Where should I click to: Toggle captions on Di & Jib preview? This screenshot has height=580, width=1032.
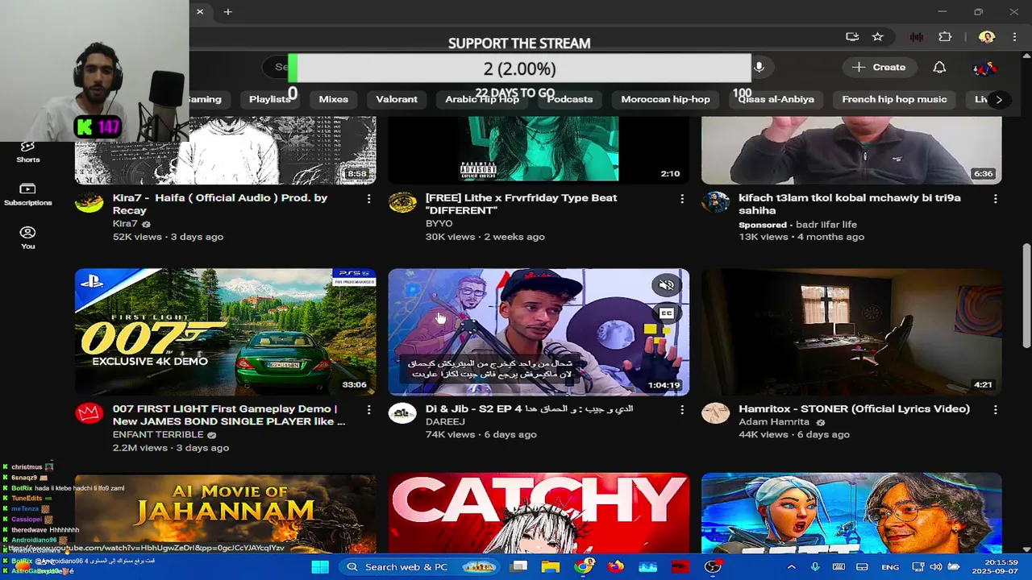[666, 313]
